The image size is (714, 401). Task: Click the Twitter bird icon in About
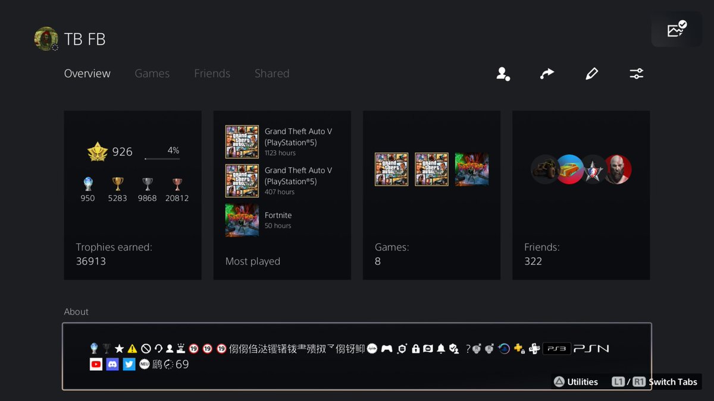(129, 364)
